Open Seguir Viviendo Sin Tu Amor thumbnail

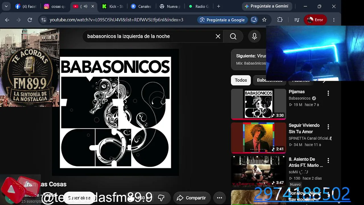pos(258,138)
